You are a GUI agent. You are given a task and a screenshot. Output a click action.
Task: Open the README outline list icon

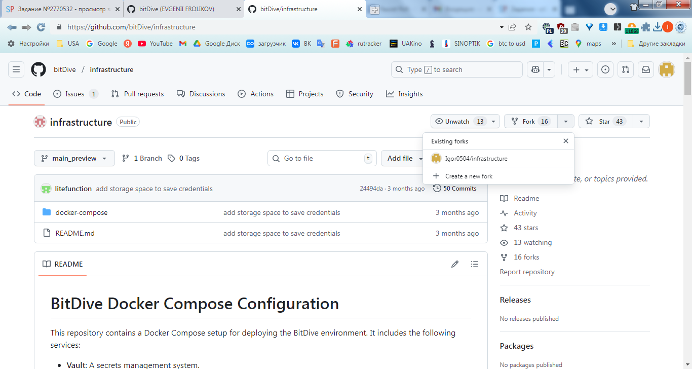[x=475, y=264]
